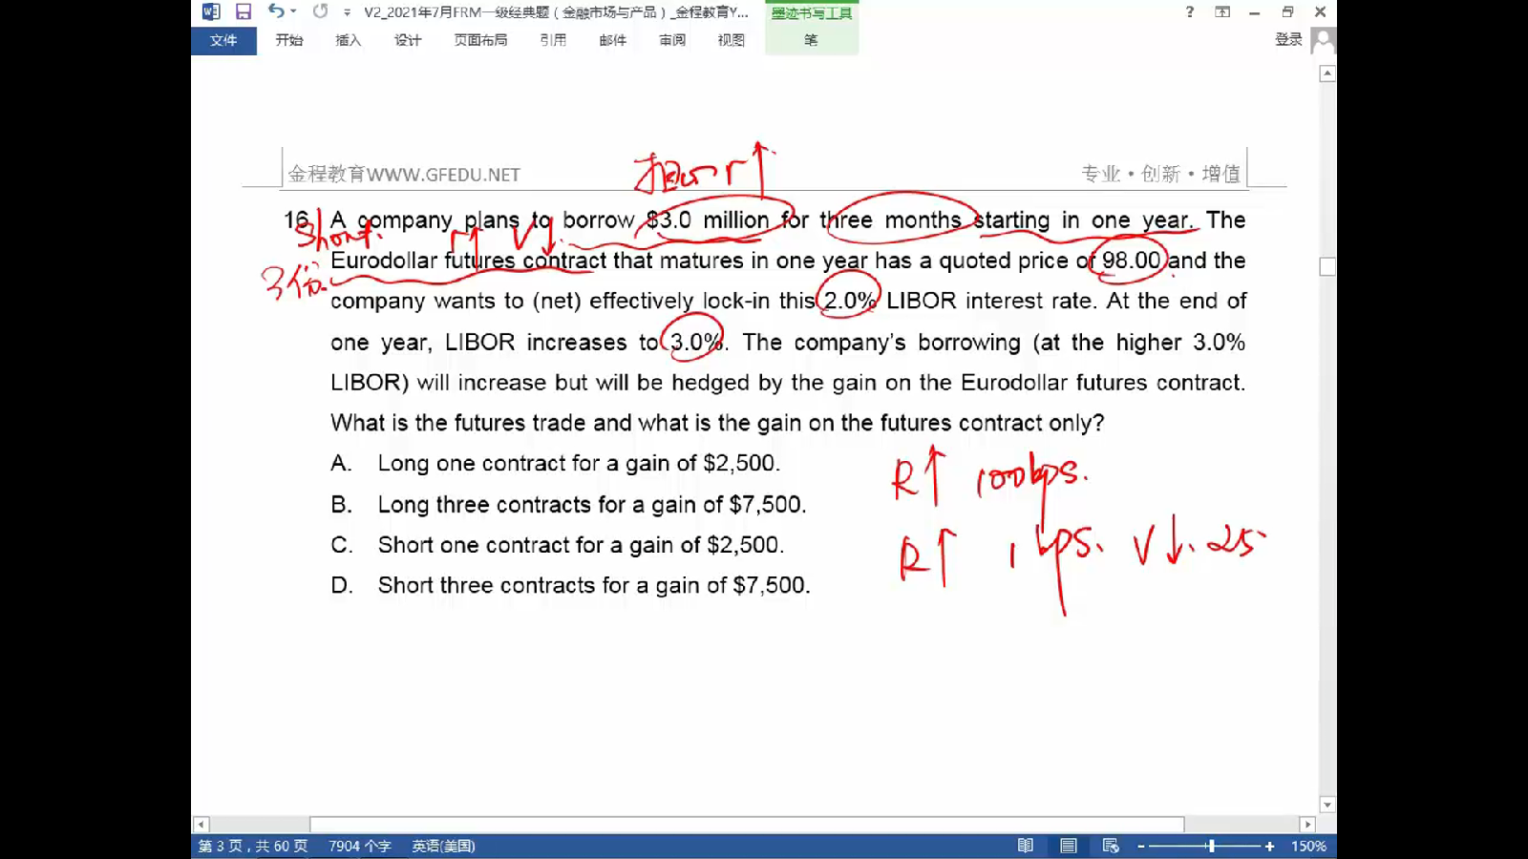Click the horizontal scrollbar right arrow
The width and height of the screenshot is (1528, 859).
click(x=1307, y=824)
